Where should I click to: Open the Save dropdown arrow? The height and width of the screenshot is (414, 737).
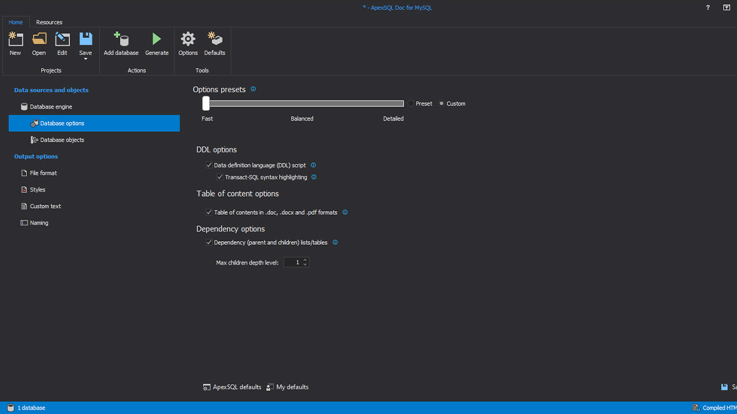click(86, 59)
